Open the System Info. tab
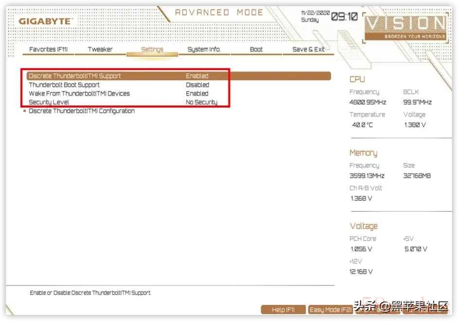This screenshot has height=321, width=458. point(204,49)
